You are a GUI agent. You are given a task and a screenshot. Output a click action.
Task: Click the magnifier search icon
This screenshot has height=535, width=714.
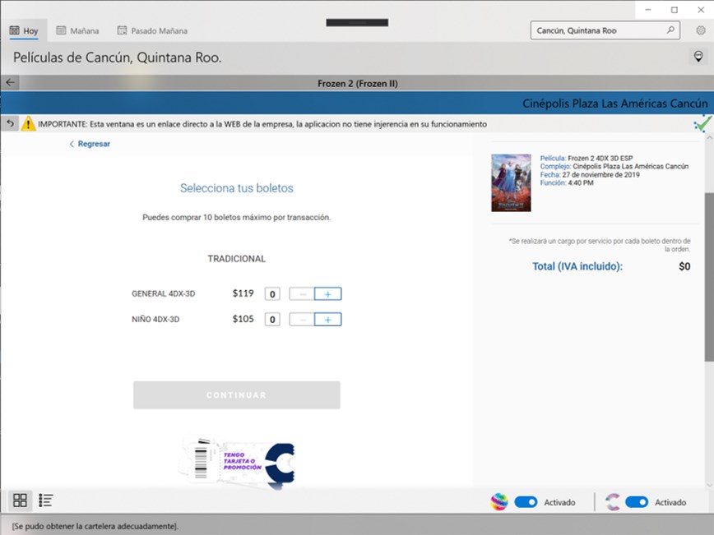(x=670, y=30)
